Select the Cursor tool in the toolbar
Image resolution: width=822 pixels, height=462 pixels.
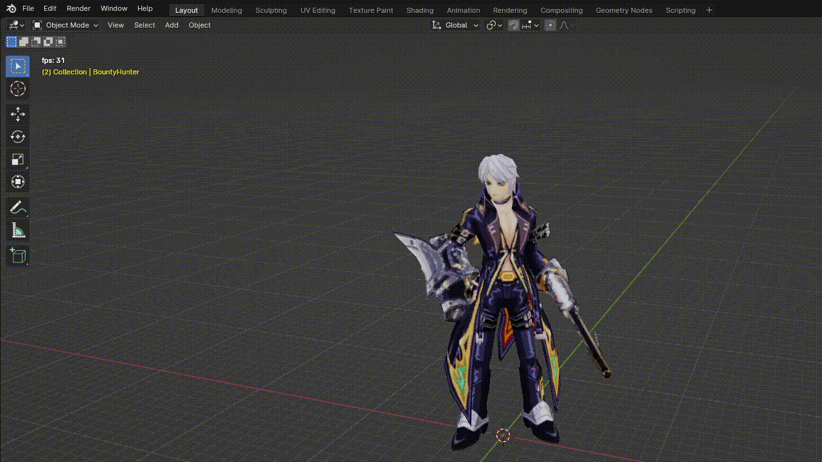18,89
